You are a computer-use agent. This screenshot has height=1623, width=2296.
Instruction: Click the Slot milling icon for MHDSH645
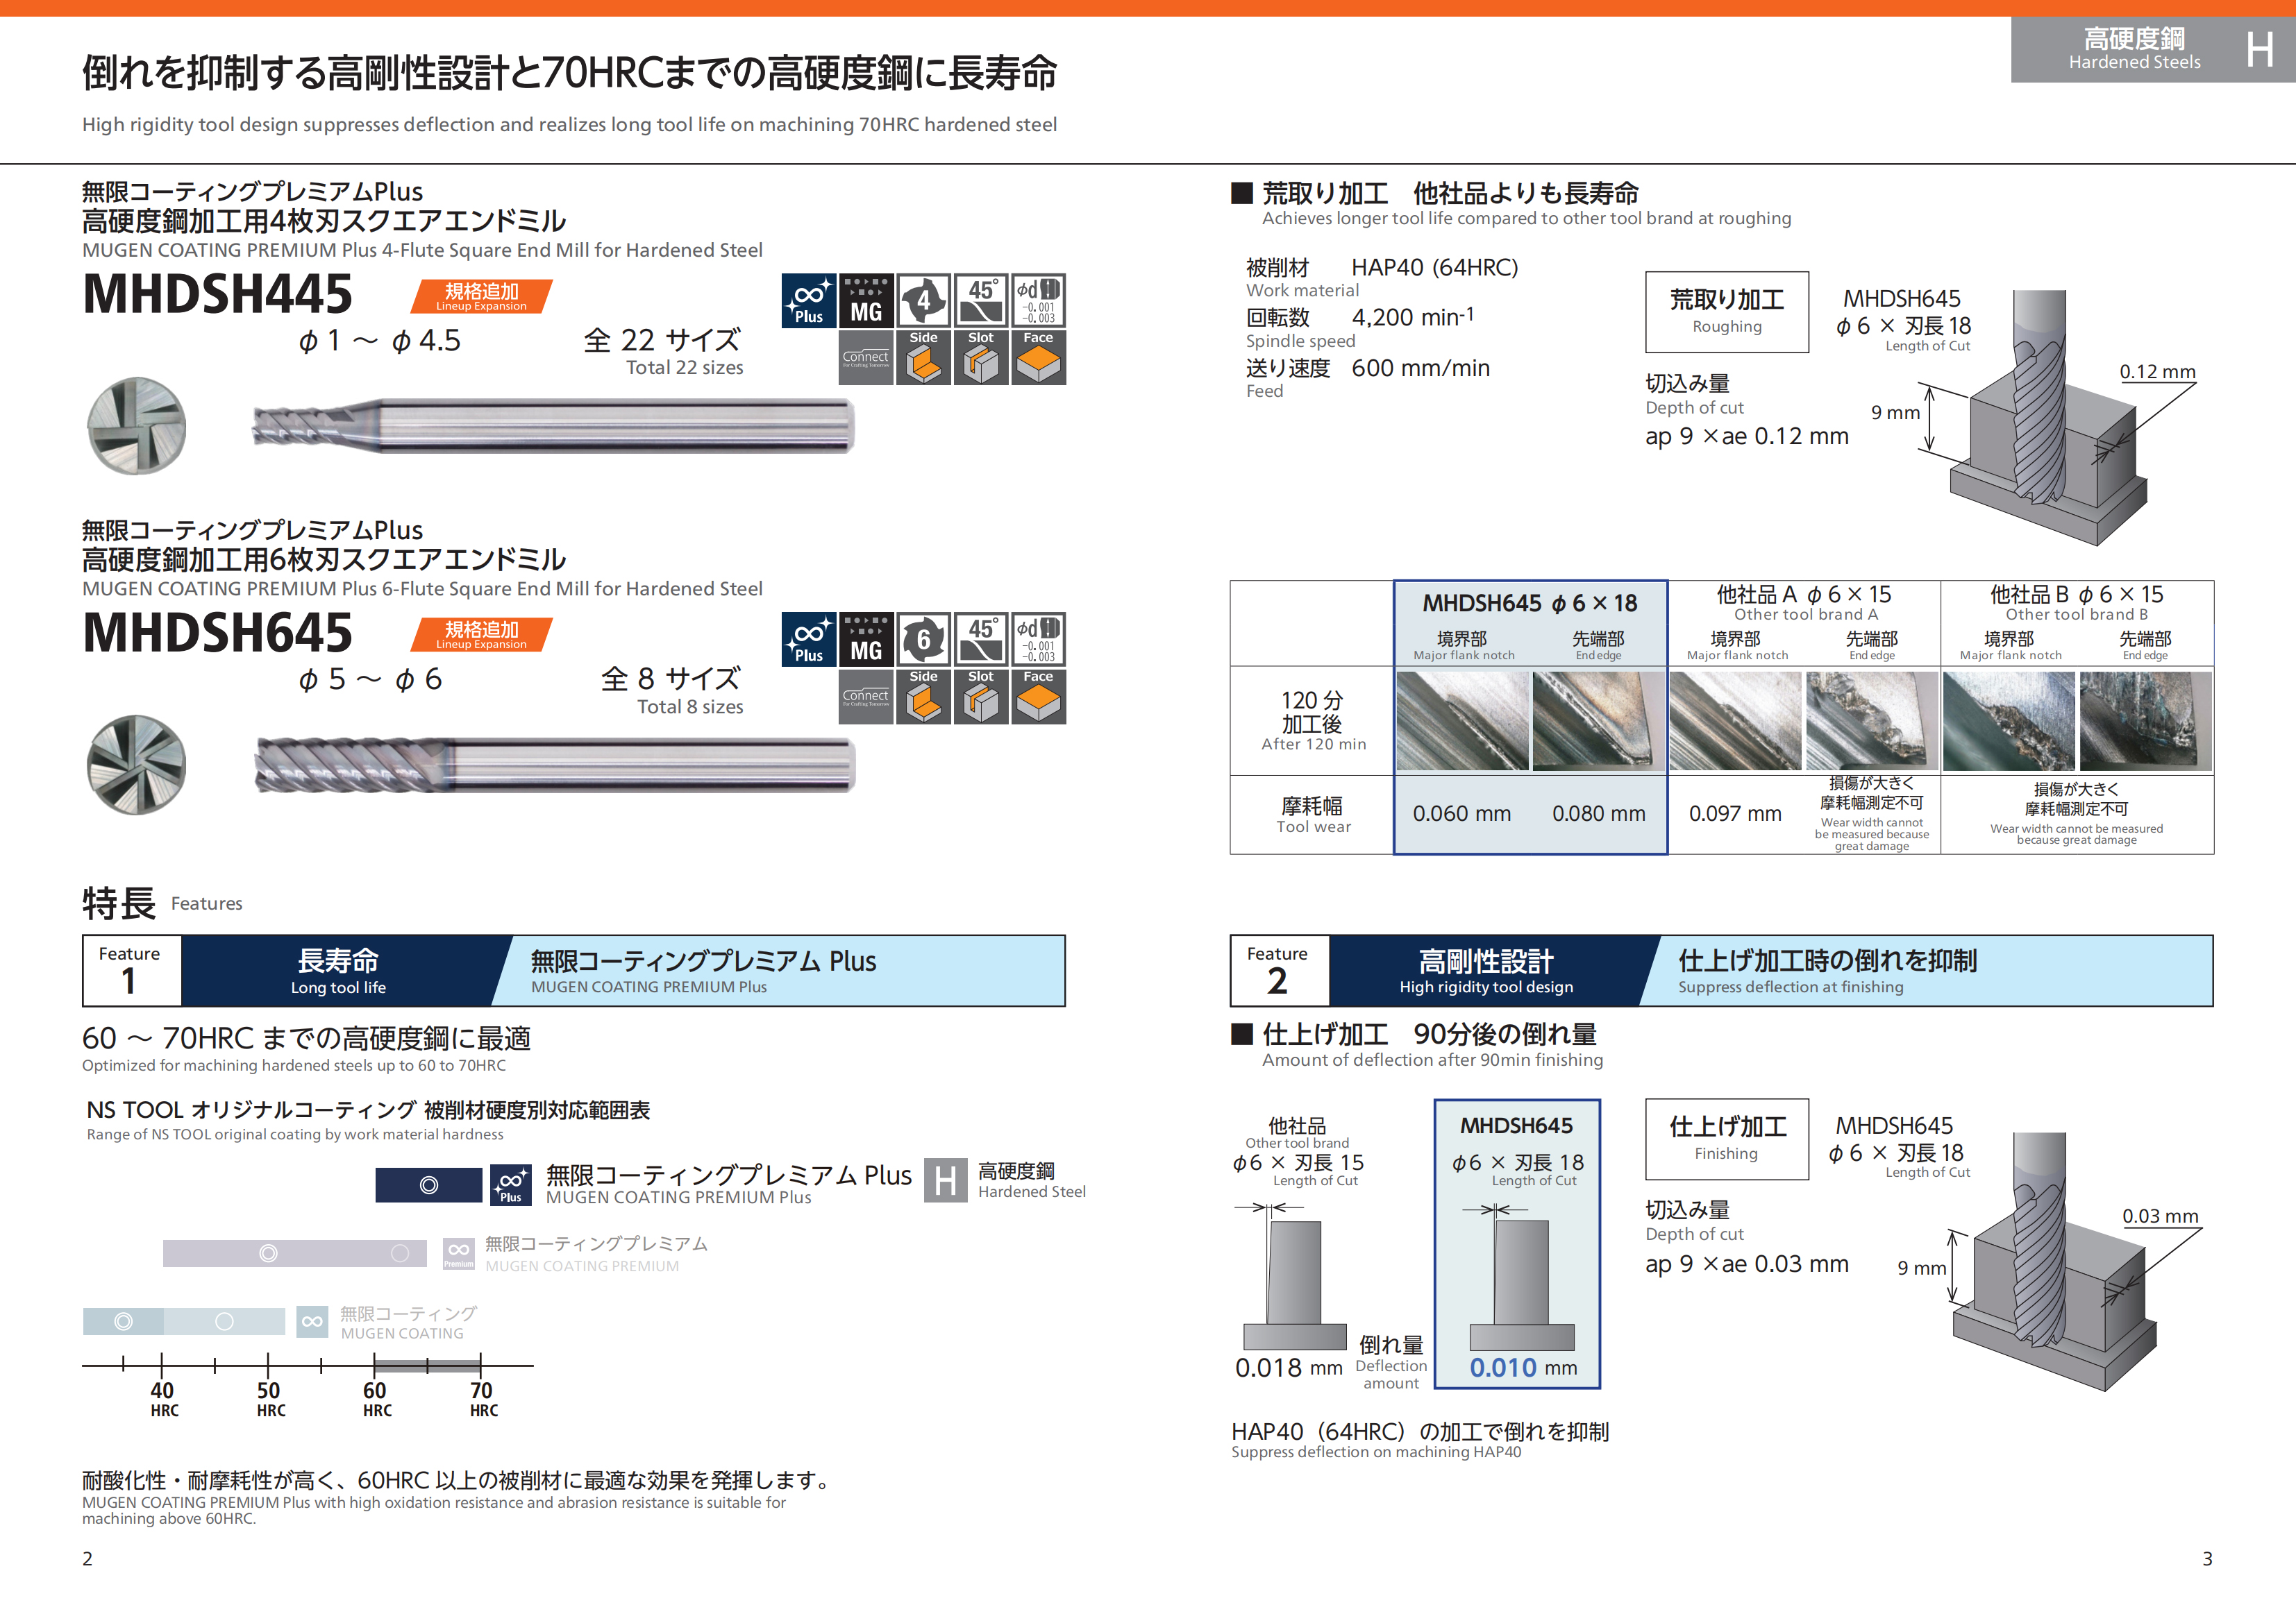[981, 697]
